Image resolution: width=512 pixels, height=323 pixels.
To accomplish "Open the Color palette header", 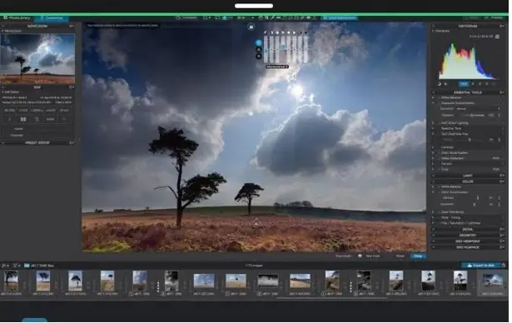I will 468,181.
